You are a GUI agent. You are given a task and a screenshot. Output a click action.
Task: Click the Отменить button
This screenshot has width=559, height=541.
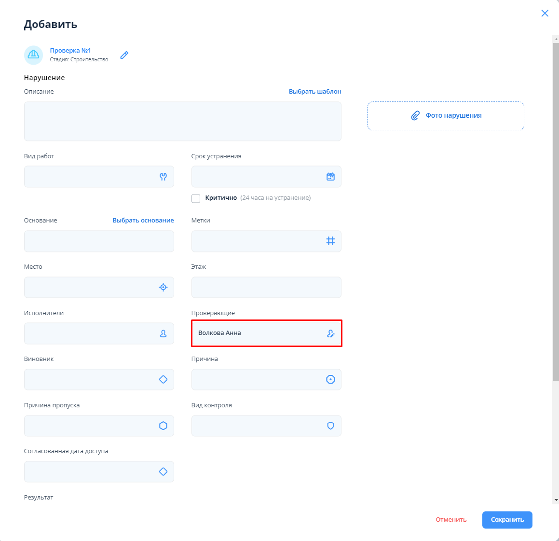click(451, 520)
